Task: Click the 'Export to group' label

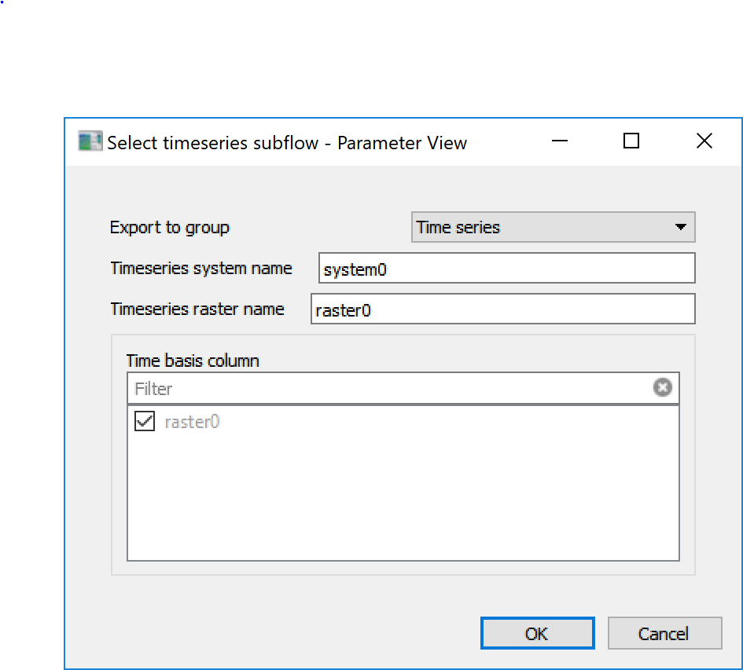Action: pyautogui.click(x=170, y=227)
